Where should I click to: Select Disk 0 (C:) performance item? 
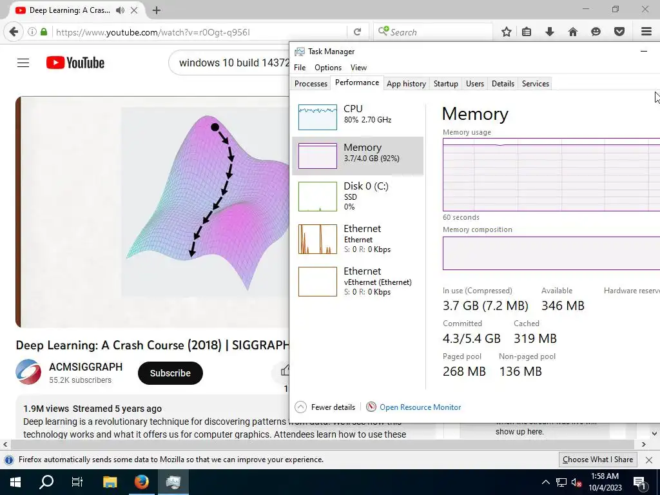tap(358, 197)
